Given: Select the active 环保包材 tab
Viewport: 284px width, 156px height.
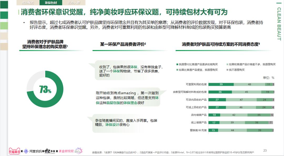Looking at the screenshot, I should [51, 3].
